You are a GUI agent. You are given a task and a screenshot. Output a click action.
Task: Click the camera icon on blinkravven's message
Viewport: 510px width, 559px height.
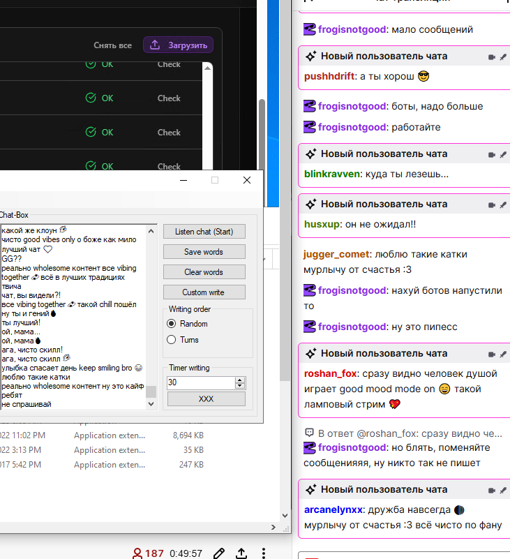[491, 154]
